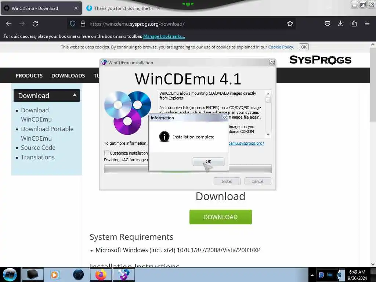Viewport: 376px width, 282px height.
Task: Open the Firefox hamburger menu
Action: point(367,24)
